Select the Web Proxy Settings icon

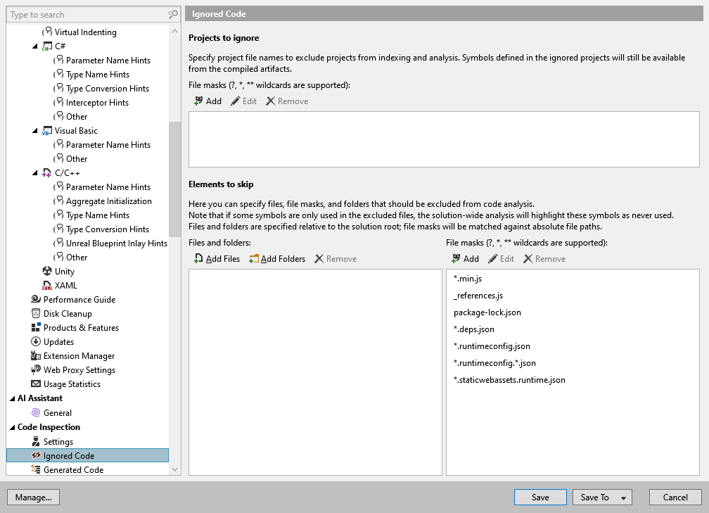tap(34, 369)
